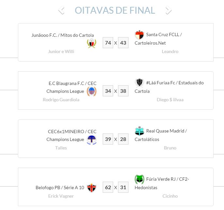Open Belofogo PB / Série A 10 team
This screenshot has width=224, height=210.
[60, 188]
